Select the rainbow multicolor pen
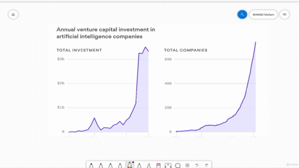Image resolution: width=299 pixels, height=168 pixels. tap(130, 165)
